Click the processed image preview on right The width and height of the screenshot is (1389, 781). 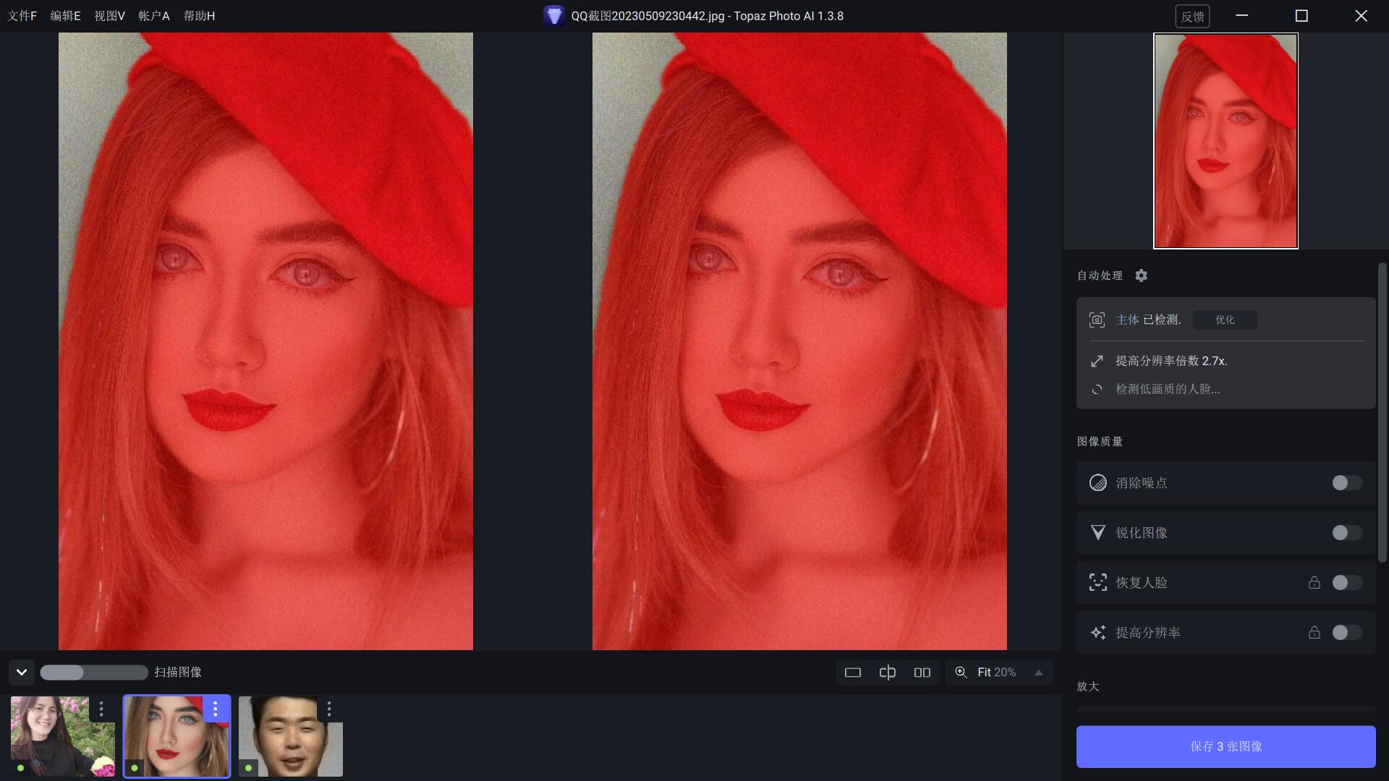[799, 341]
